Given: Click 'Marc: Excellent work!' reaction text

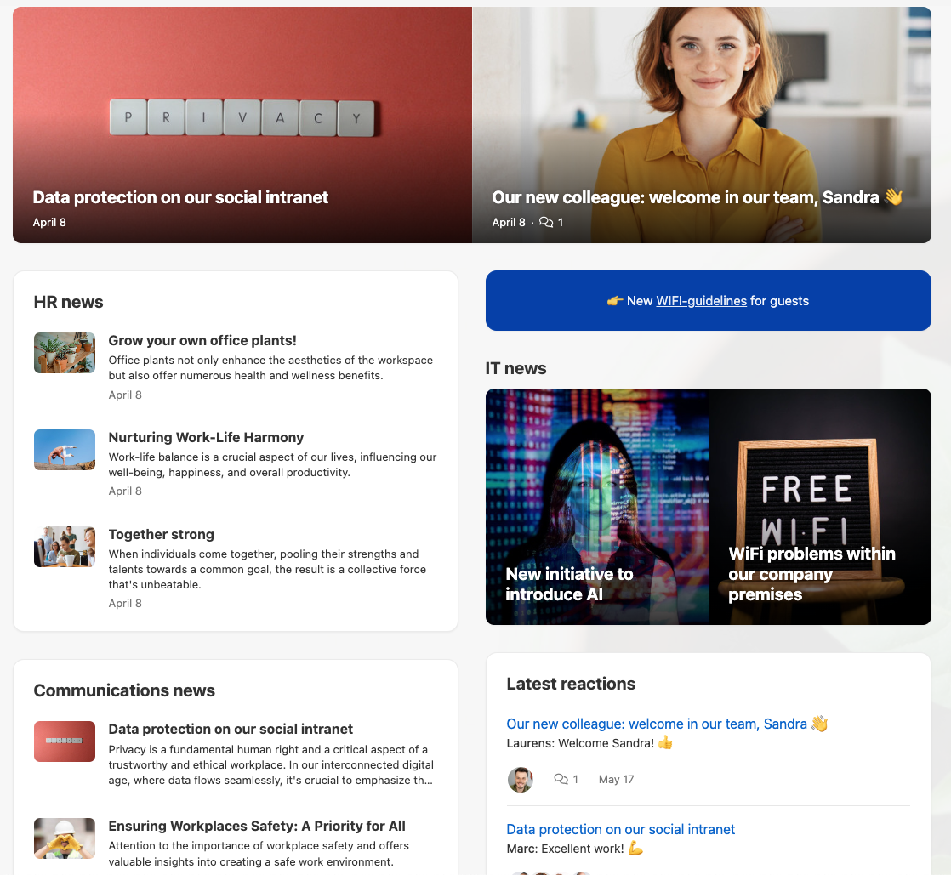Looking at the screenshot, I should (x=574, y=849).
